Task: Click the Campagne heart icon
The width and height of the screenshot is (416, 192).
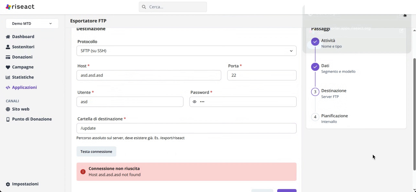Action: (8, 67)
